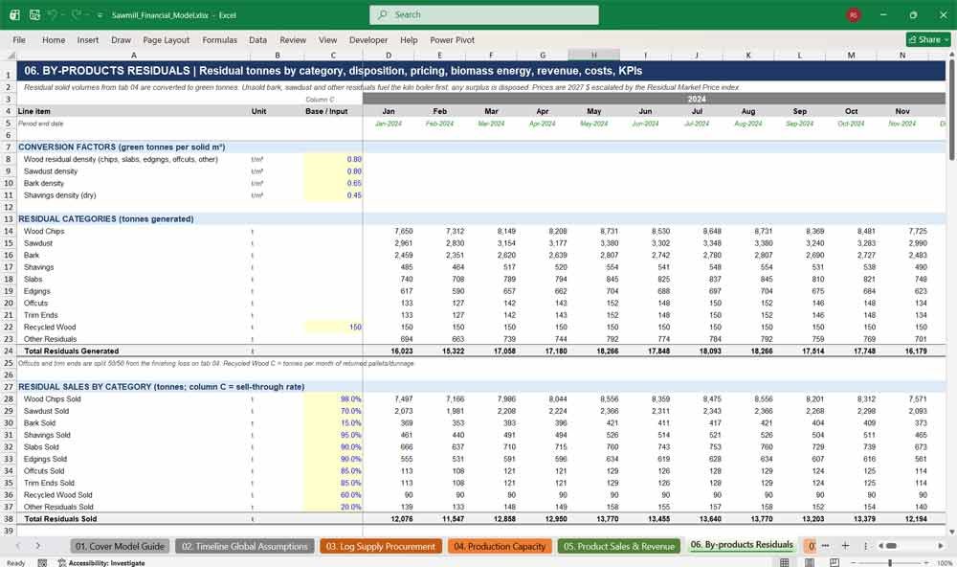Click the Bark density 0.65 input cell
Viewport: 957px width, 567px height.
tap(333, 183)
